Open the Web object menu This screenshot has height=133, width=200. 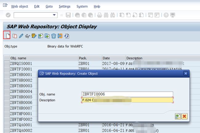[19, 6]
